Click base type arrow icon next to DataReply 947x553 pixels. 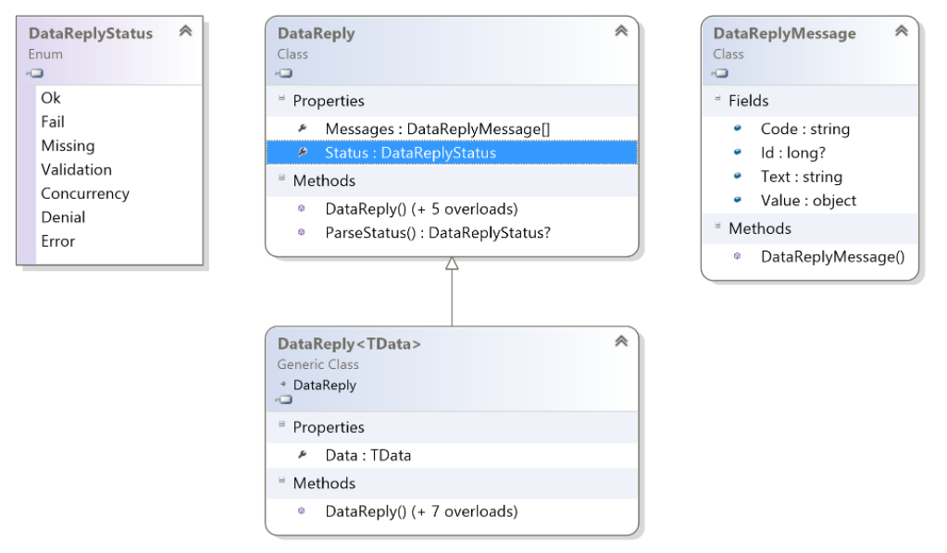point(283,384)
